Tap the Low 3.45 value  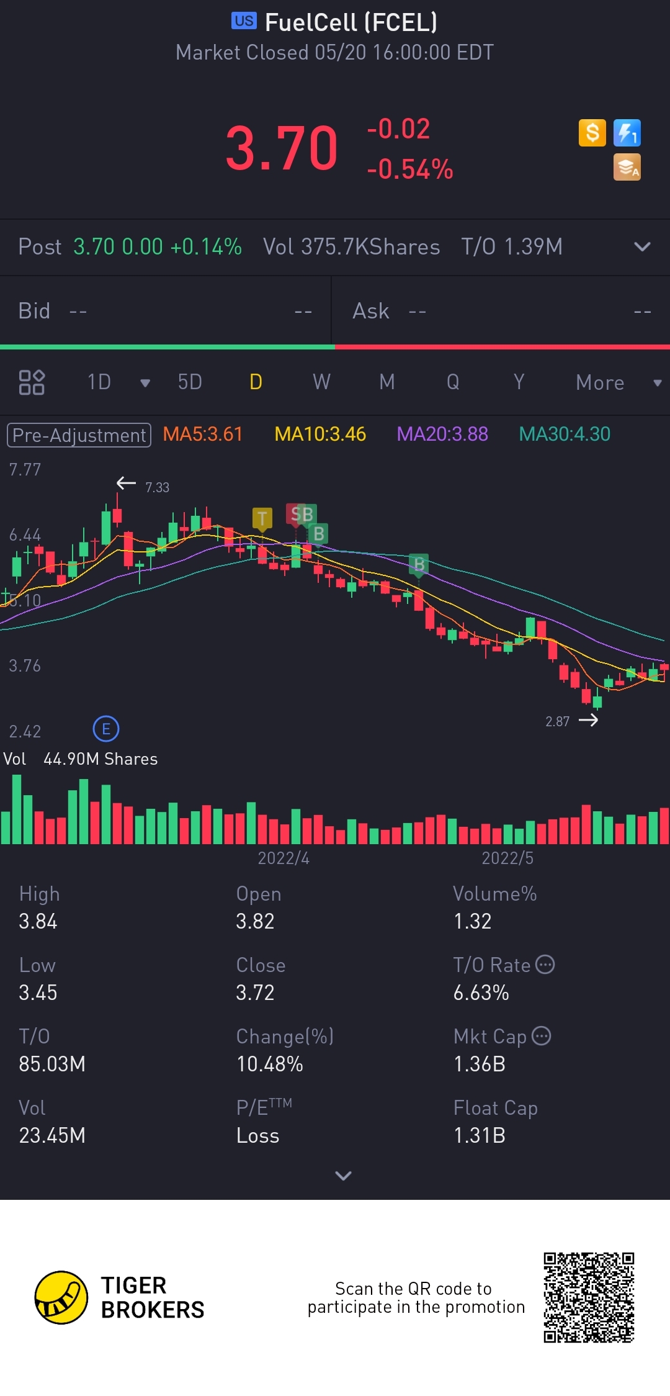[x=38, y=993]
